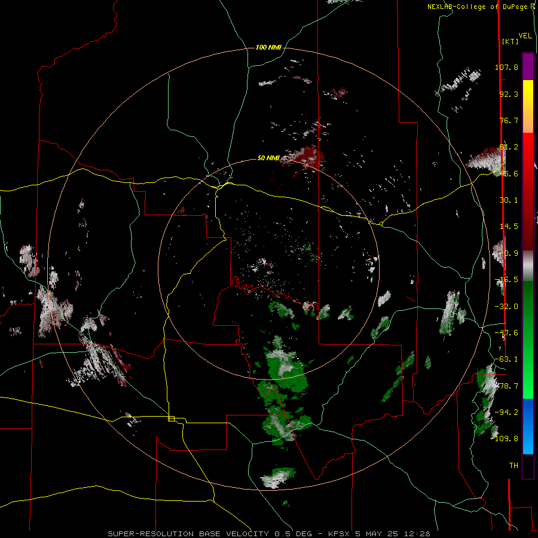Click the -109.8 velocity scale value

(x=505, y=439)
